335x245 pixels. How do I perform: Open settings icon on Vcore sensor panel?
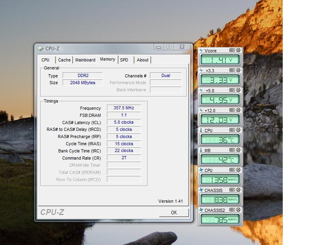232,50
